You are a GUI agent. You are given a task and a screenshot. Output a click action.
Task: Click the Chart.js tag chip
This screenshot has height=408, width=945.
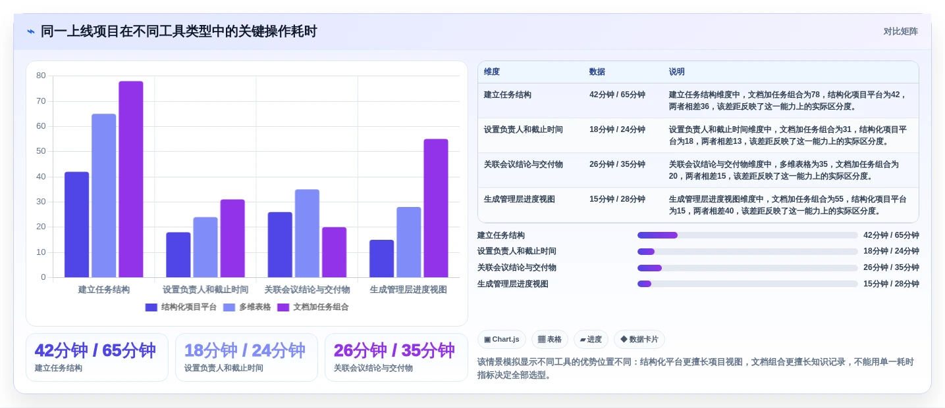(x=502, y=340)
